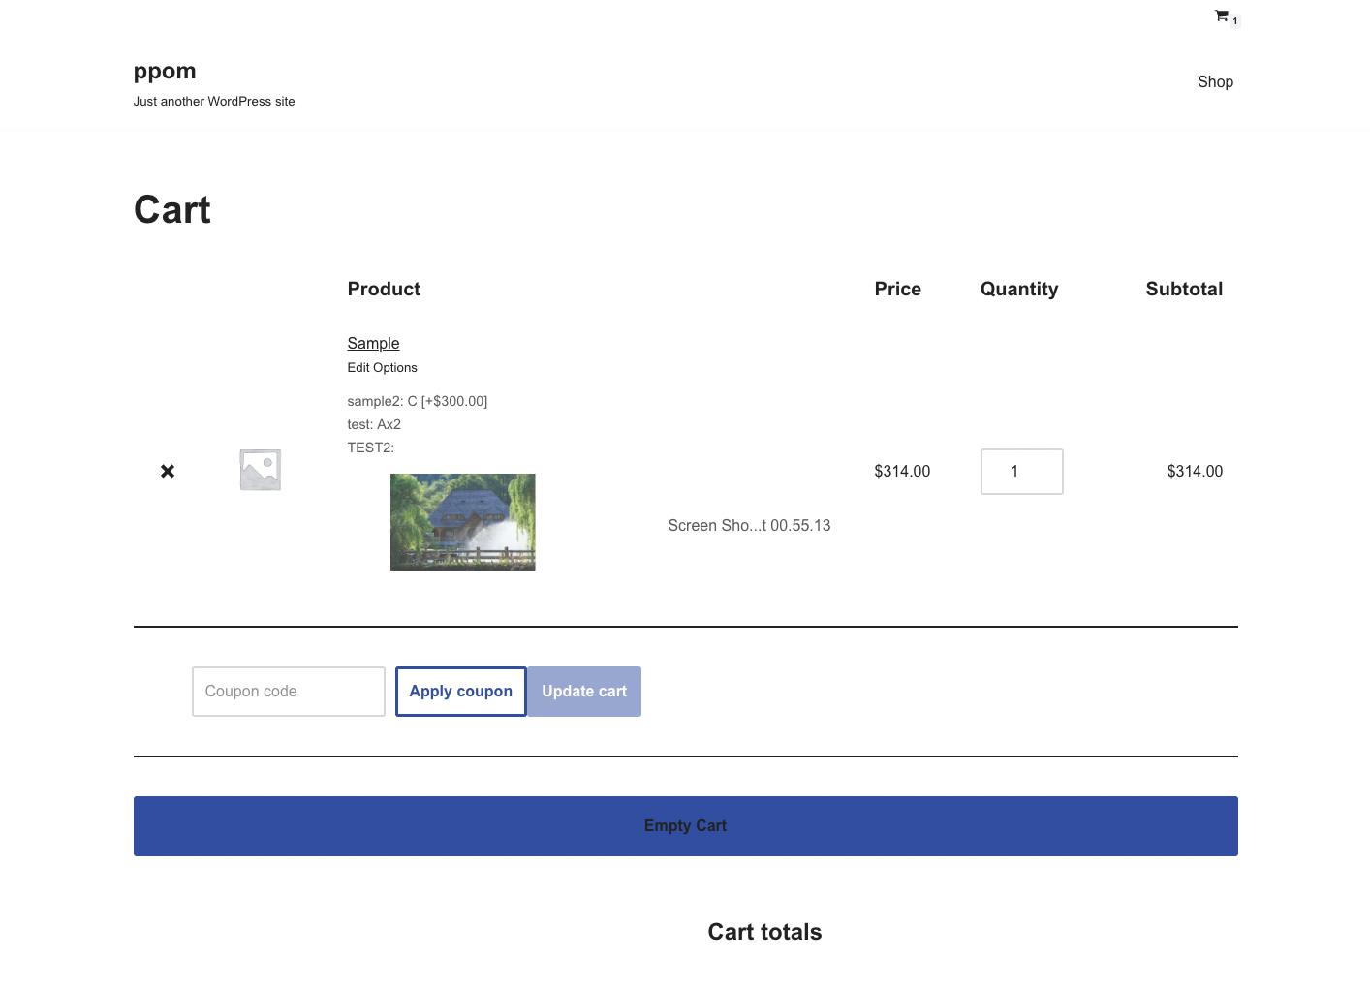Focus the Coupon code text field

[288, 691]
